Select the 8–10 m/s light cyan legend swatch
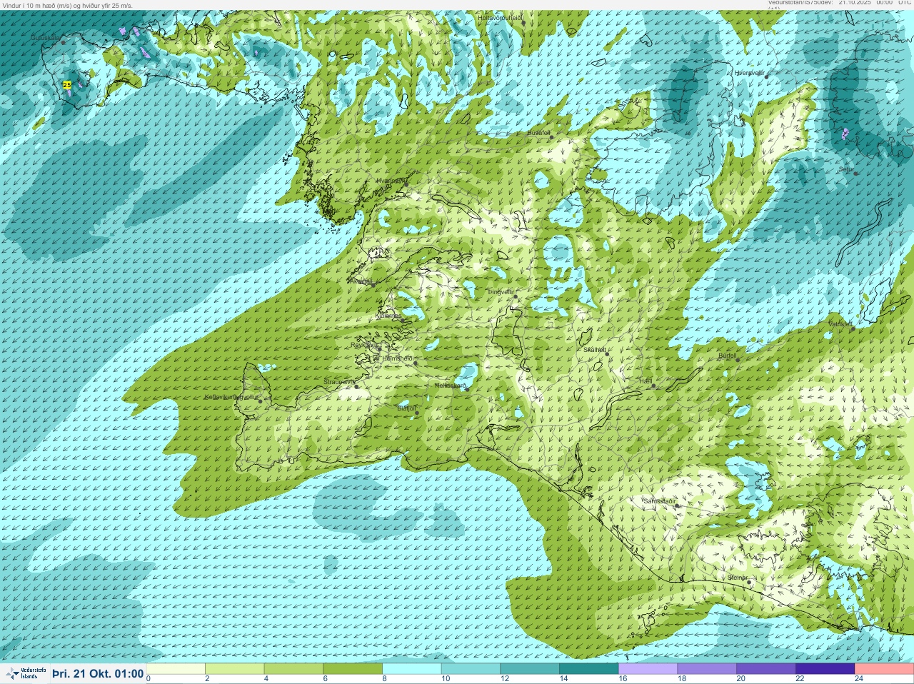Screen dimensions: 914x684 click(412, 669)
